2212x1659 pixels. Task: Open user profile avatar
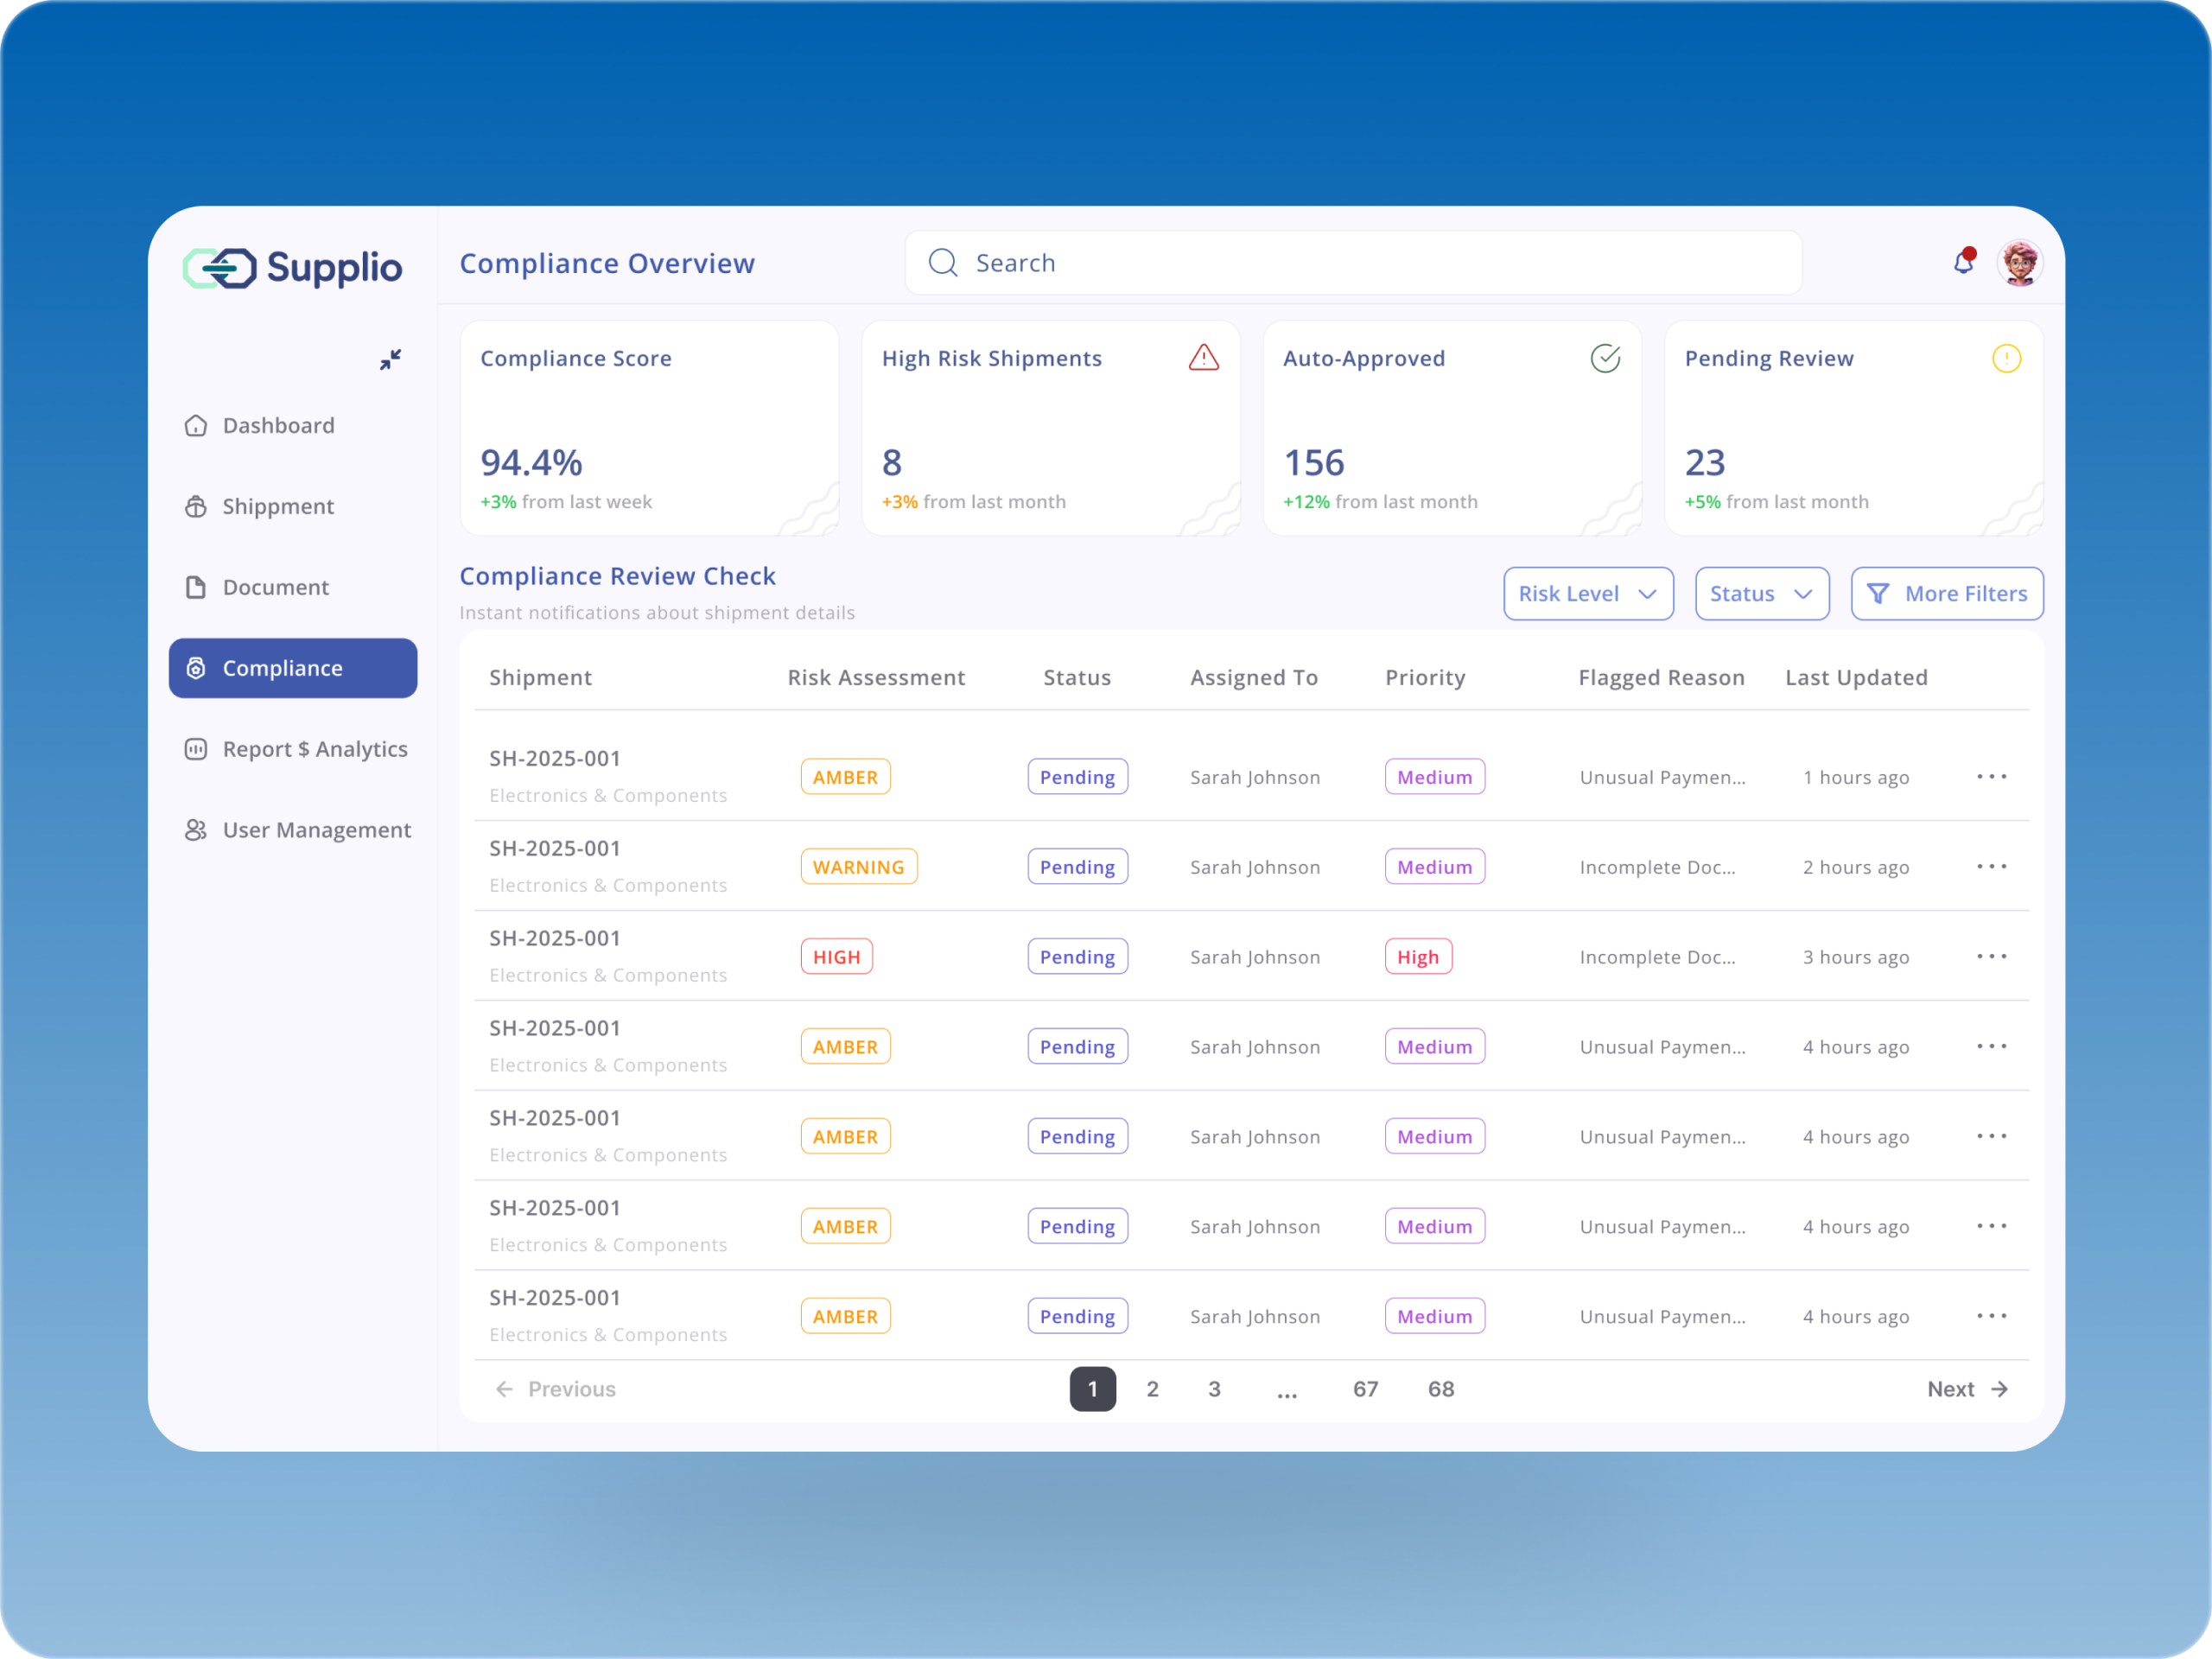(x=2019, y=264)
